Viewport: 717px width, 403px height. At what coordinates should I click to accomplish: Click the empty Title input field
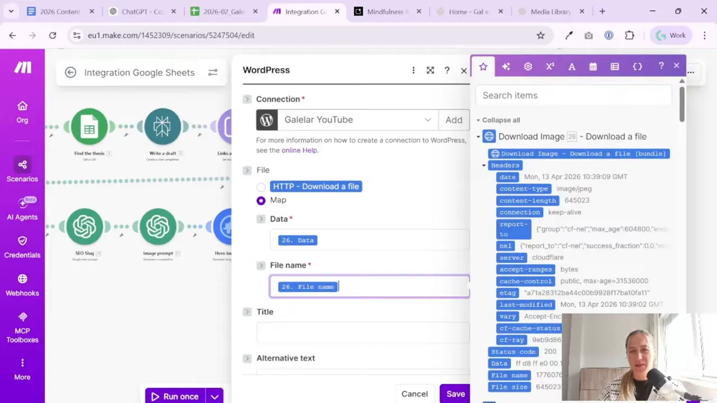363,332
